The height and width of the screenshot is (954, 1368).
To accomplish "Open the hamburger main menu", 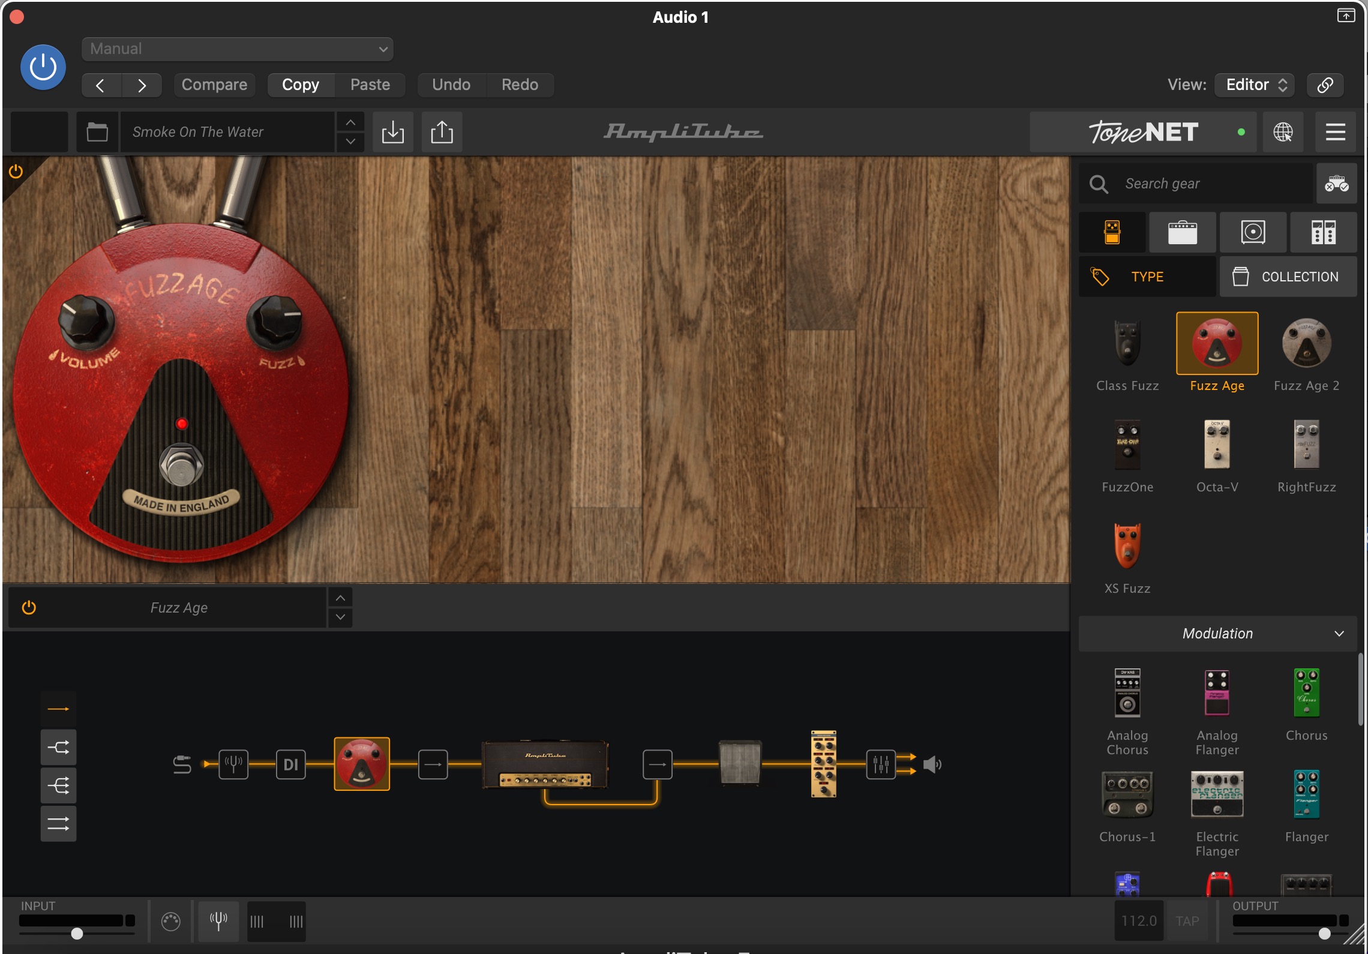I will tap(1336, 132).
